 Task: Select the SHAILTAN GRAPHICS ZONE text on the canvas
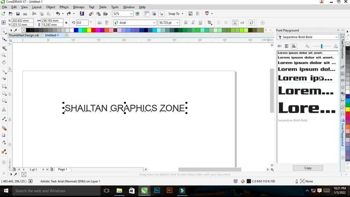[125, 108]
